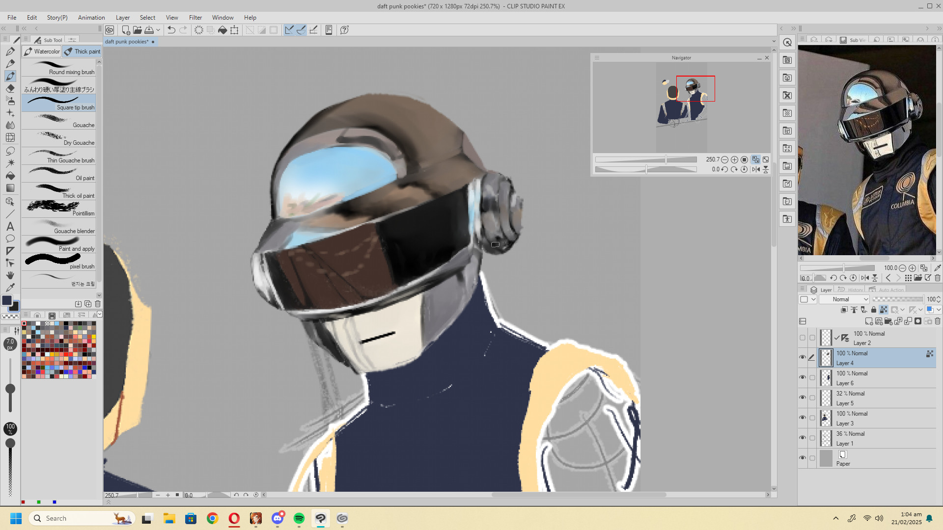Select the Thick oil paint brush
The height and width of the screenshot is (530, 943).
(x=59, y=191)
